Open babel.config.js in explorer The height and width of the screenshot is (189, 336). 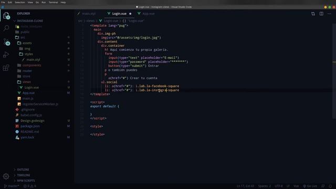31,115
